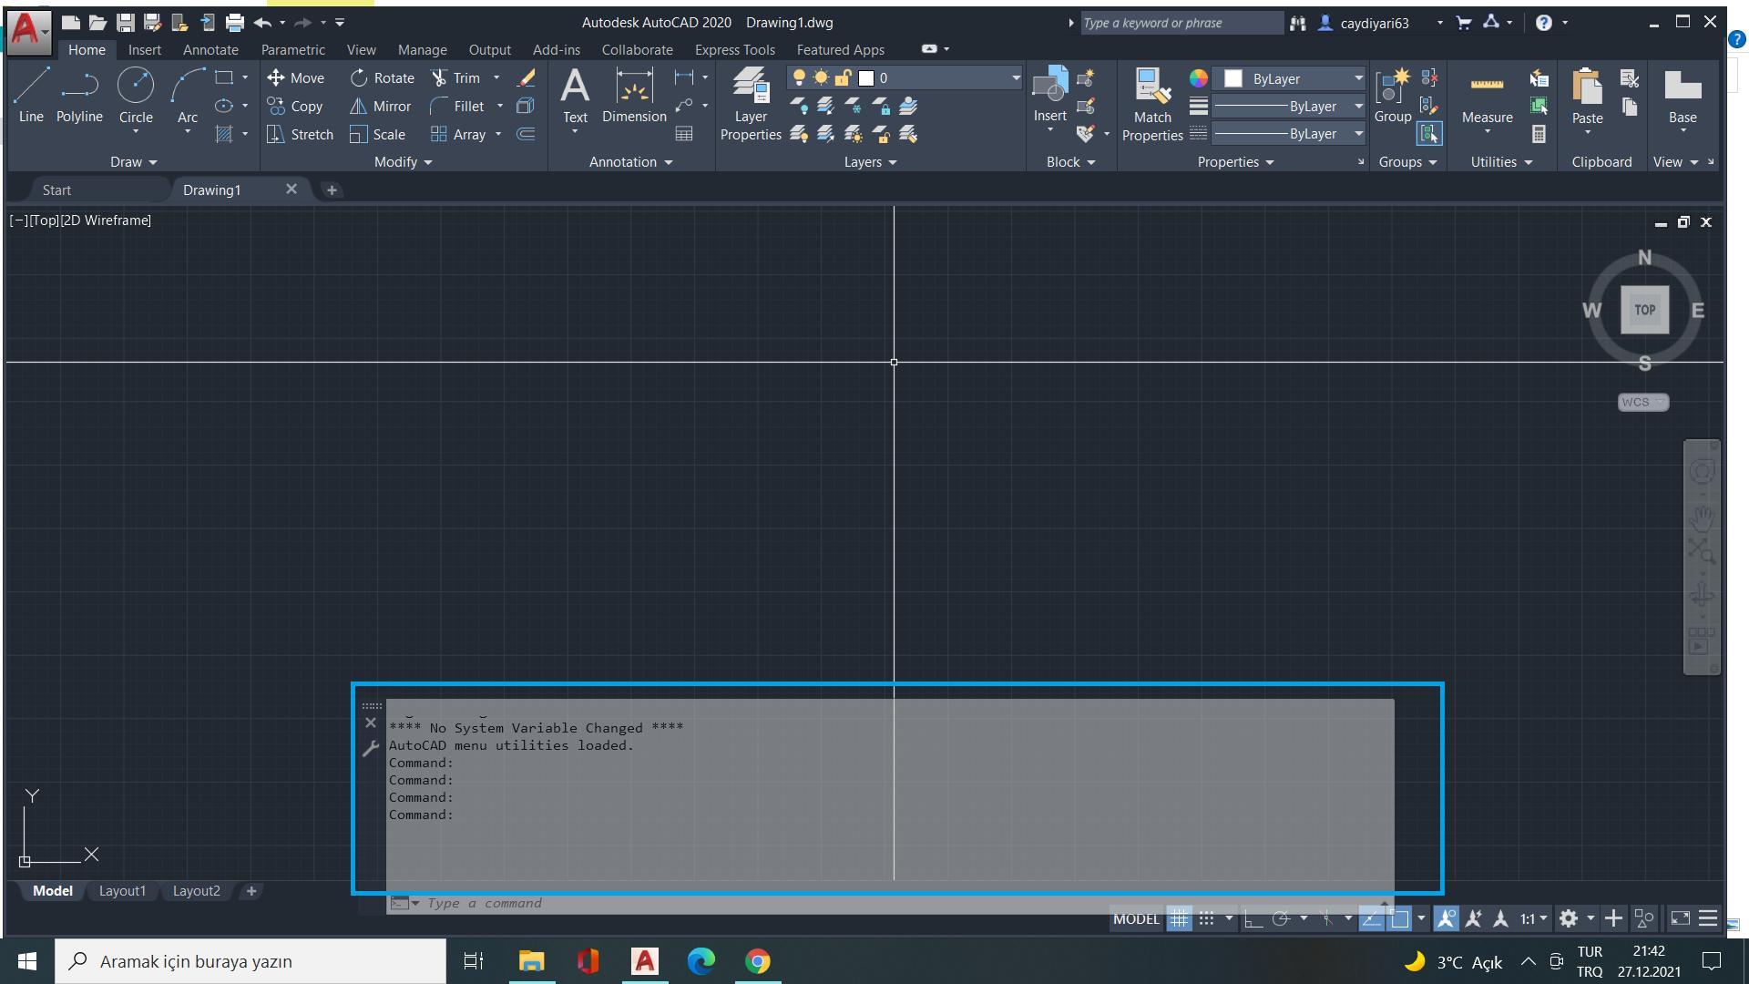Click the viewport controls [-] label

18,220
